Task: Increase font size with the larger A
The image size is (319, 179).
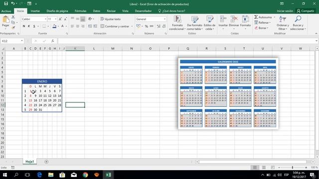Action: point(60,19)
